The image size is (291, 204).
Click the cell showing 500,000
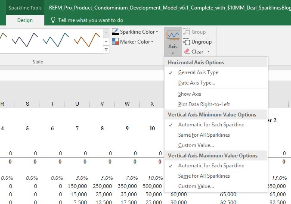152,186
